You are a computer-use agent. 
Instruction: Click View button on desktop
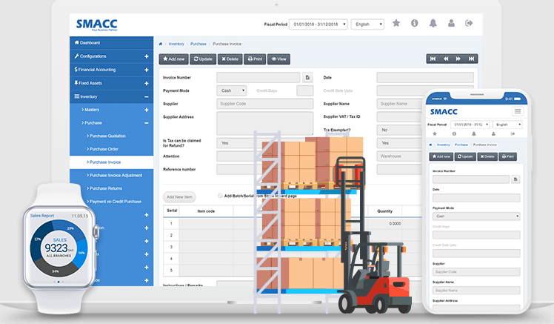(278, 59)
